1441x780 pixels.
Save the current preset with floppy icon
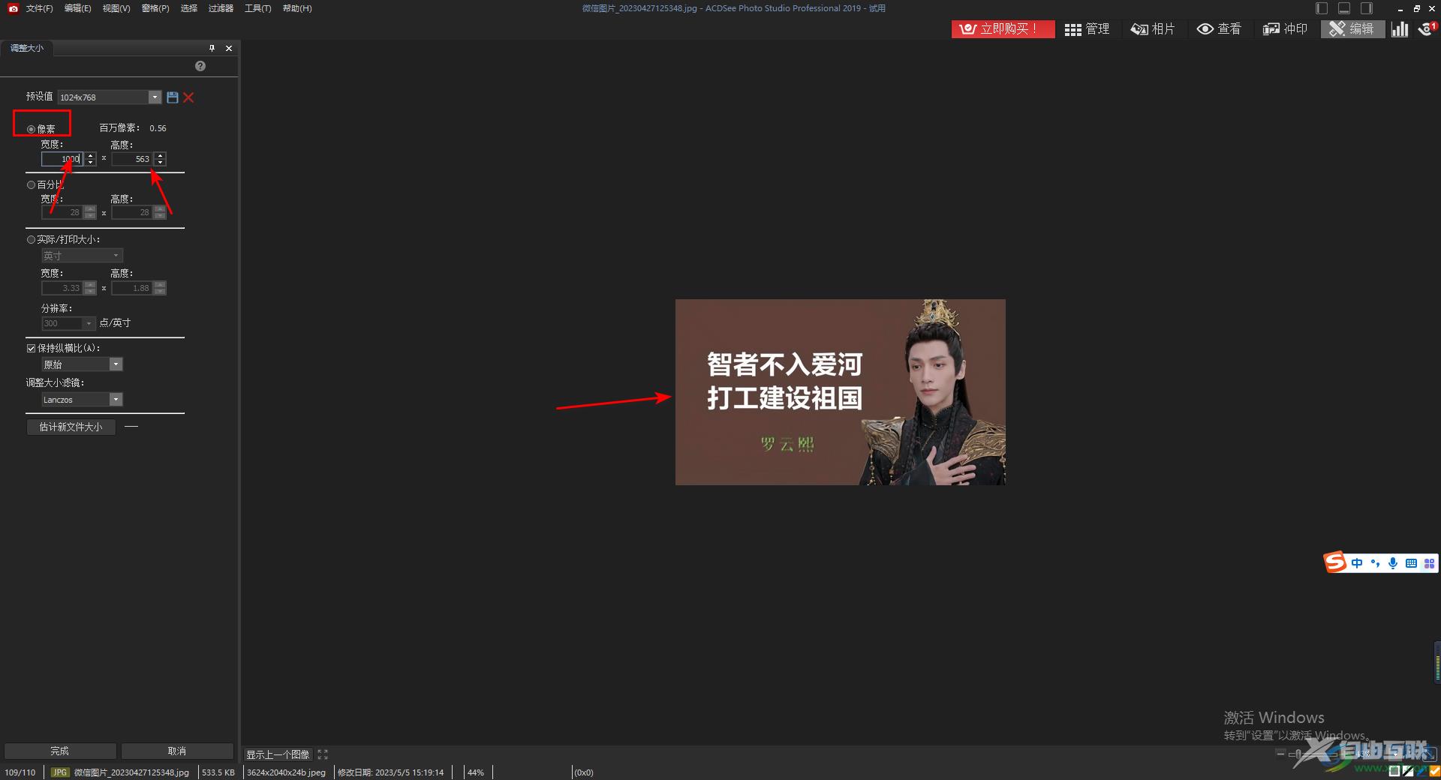coord(173,97)
